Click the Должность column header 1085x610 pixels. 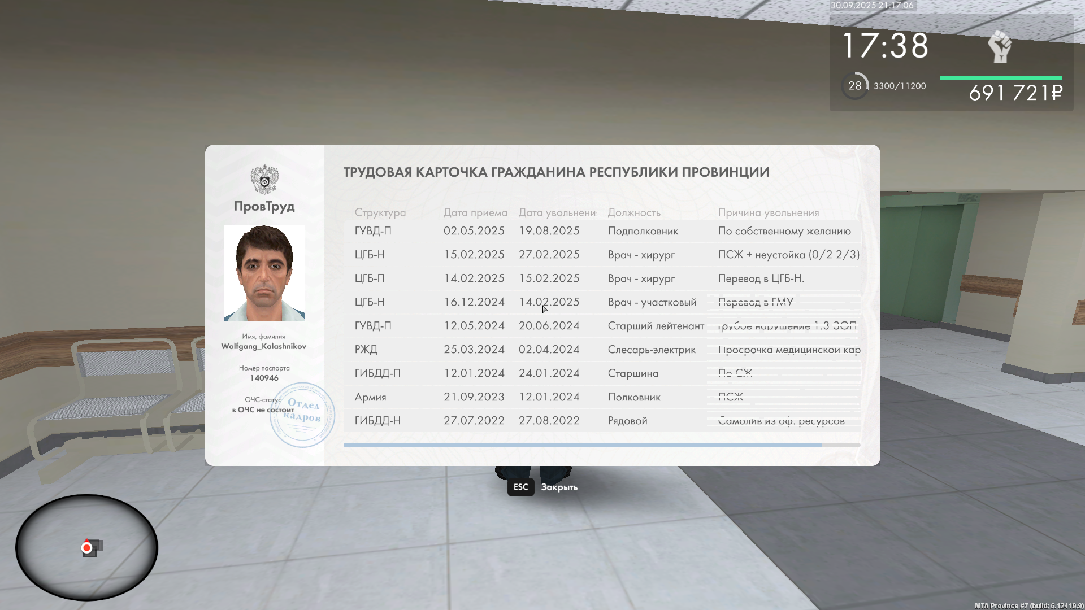click(634, 212)
